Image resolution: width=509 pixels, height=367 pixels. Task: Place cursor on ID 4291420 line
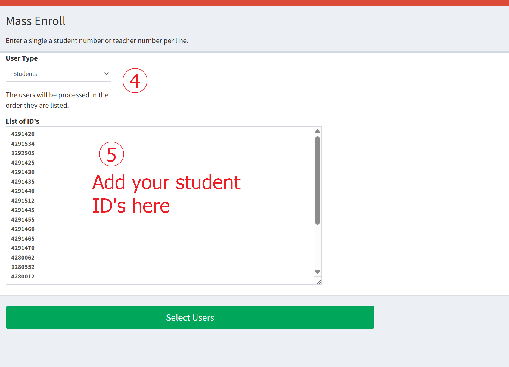(23, 134)
